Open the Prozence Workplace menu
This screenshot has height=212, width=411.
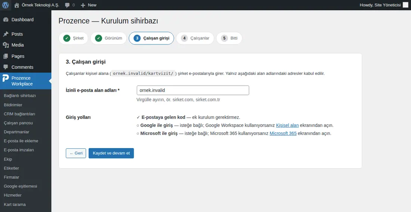click(x=26, y=81)
